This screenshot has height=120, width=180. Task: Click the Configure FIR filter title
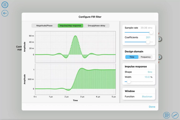90,17
